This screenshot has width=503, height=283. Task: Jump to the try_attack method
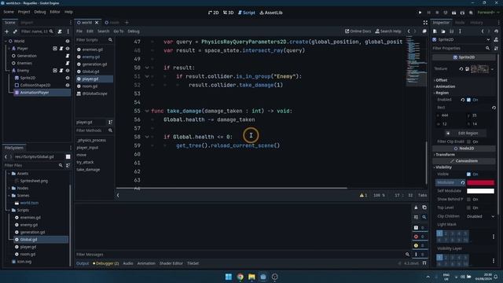point(85,162)
